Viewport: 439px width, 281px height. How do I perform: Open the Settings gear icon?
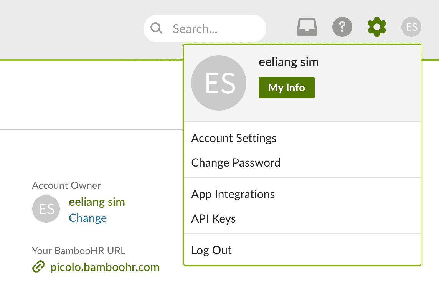point(376,27)
